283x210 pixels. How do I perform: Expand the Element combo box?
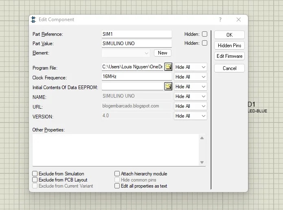click(x=126, y=53)
